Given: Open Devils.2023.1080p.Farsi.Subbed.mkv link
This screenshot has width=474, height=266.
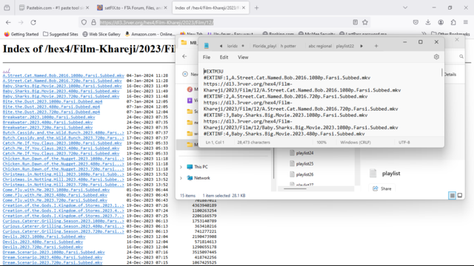Looking at the screenshot, I should 44,236.
